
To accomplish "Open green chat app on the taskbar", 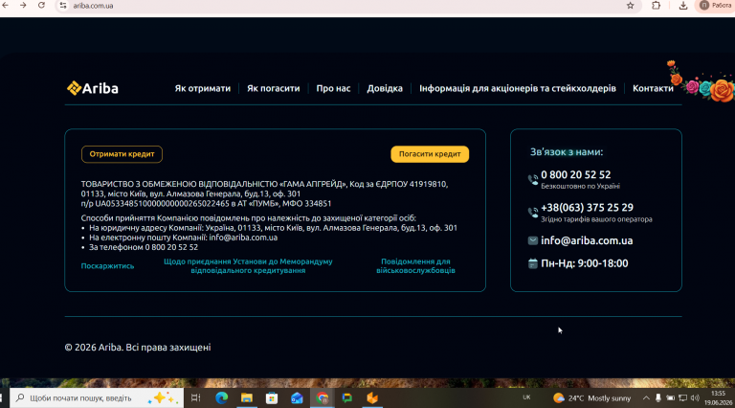I will [346, 398].
